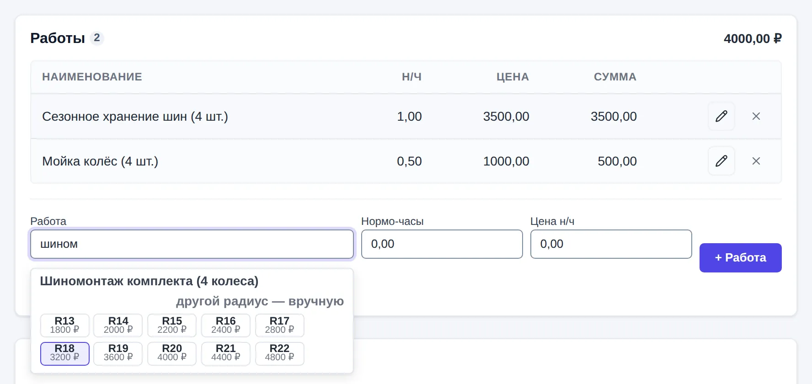
Task: Click the НАИМЕНОВАНИЕ column header
Action: tap(92, 77)
